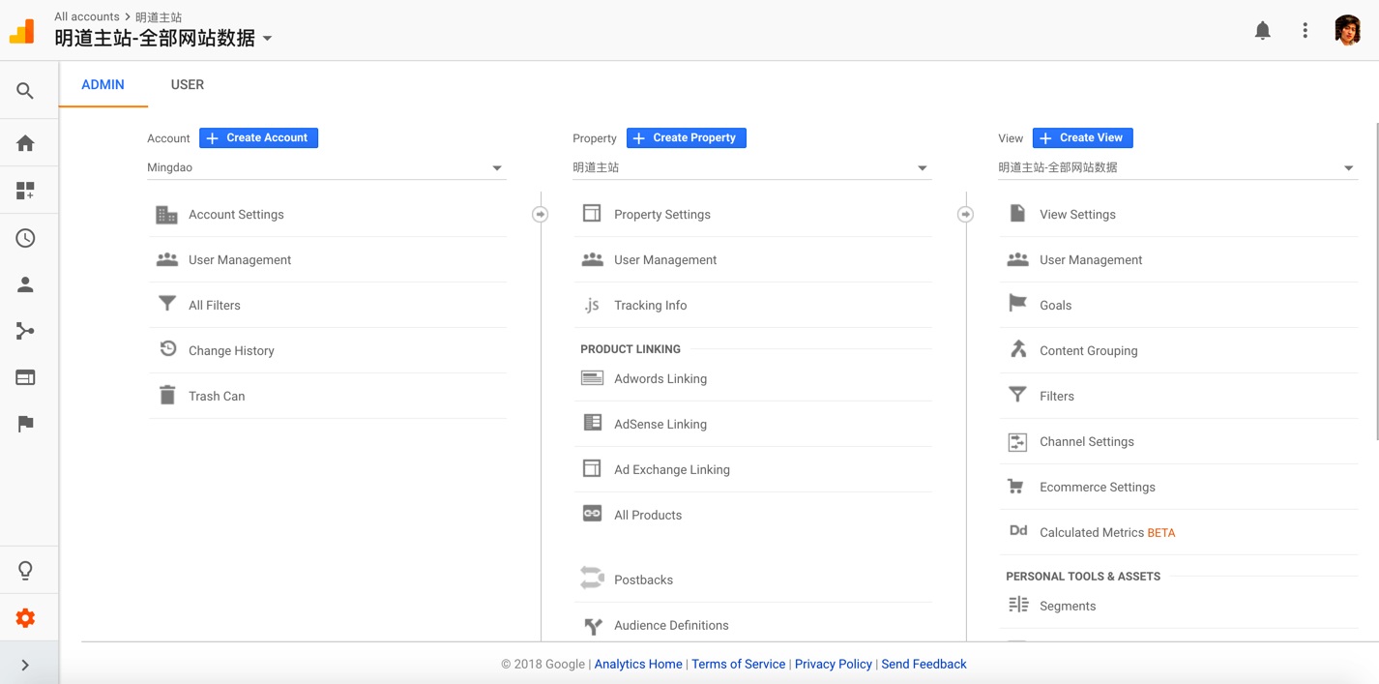Click the Account Settings building icon
The height and width of the screenshot is (684, 1379).
pyautogui.click(x=167, y=215)
